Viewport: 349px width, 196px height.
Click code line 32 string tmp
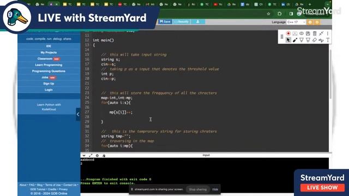click(x=116, y=136)
